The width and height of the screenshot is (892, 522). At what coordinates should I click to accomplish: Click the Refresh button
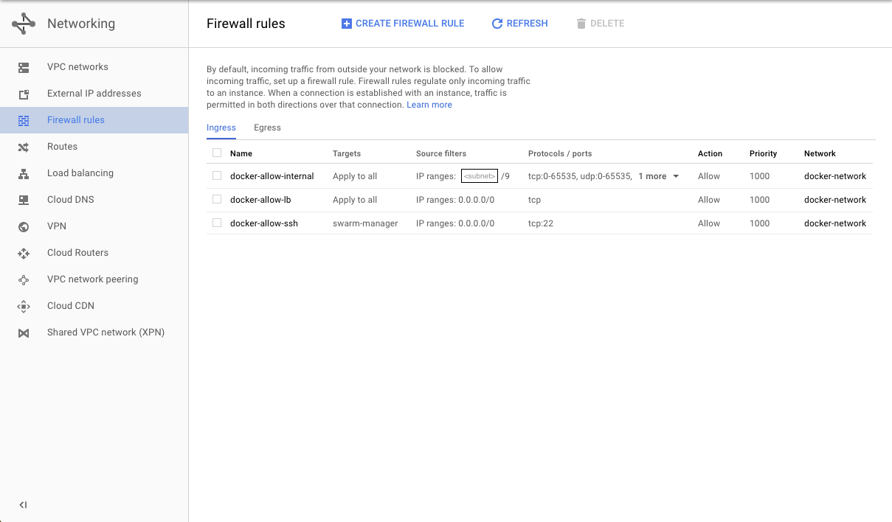[x=520, y=24]
